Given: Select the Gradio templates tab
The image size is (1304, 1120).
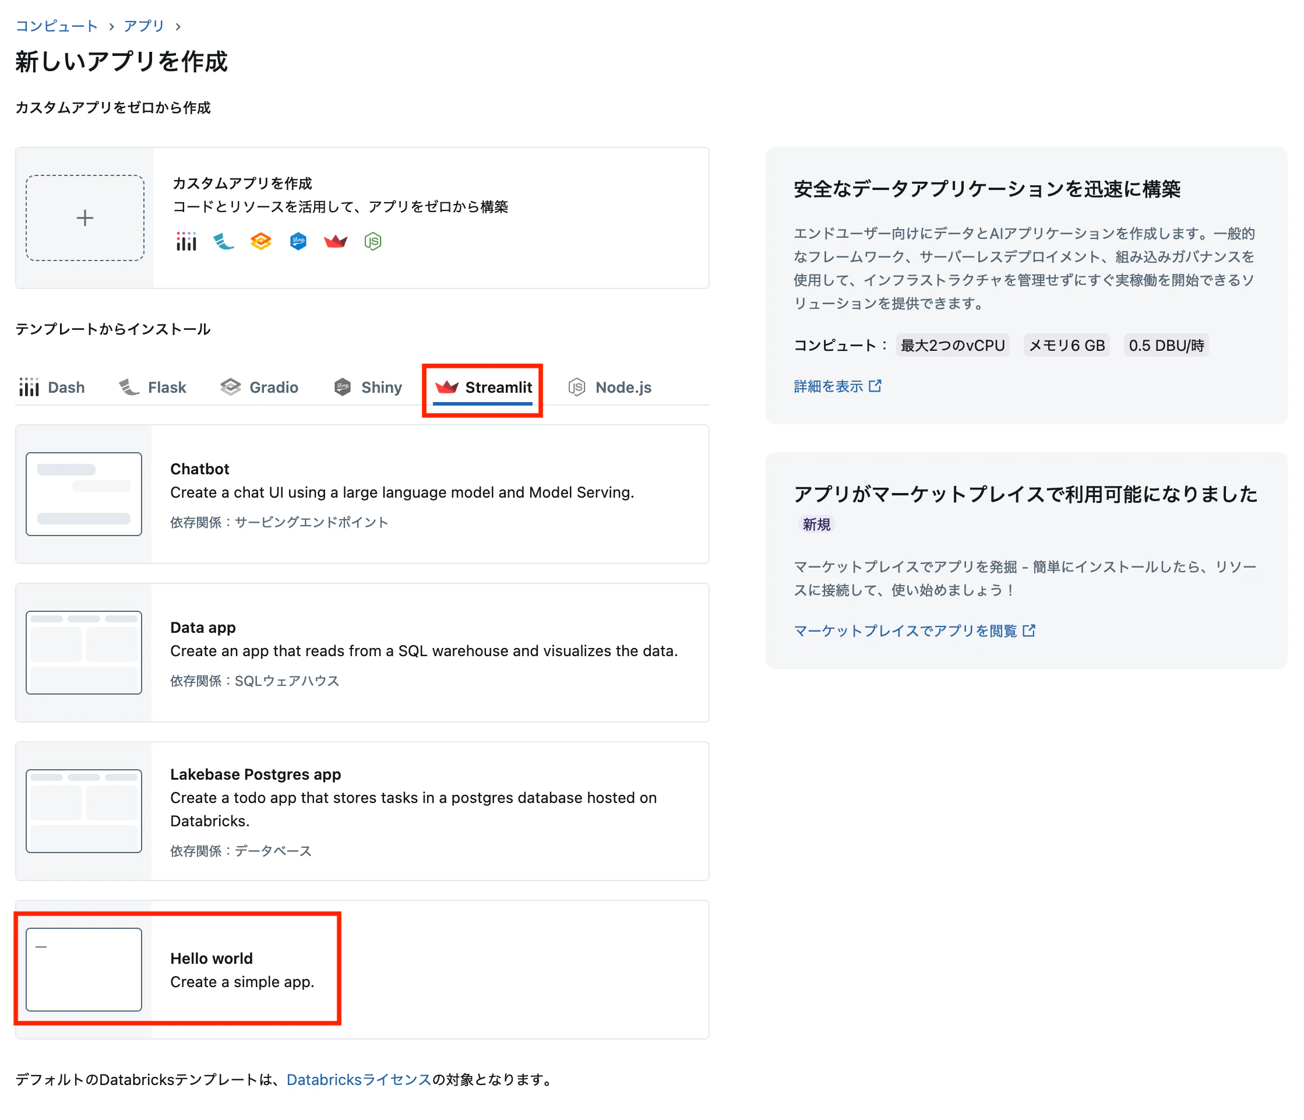Looking at the screenshot, I should 259,387.
